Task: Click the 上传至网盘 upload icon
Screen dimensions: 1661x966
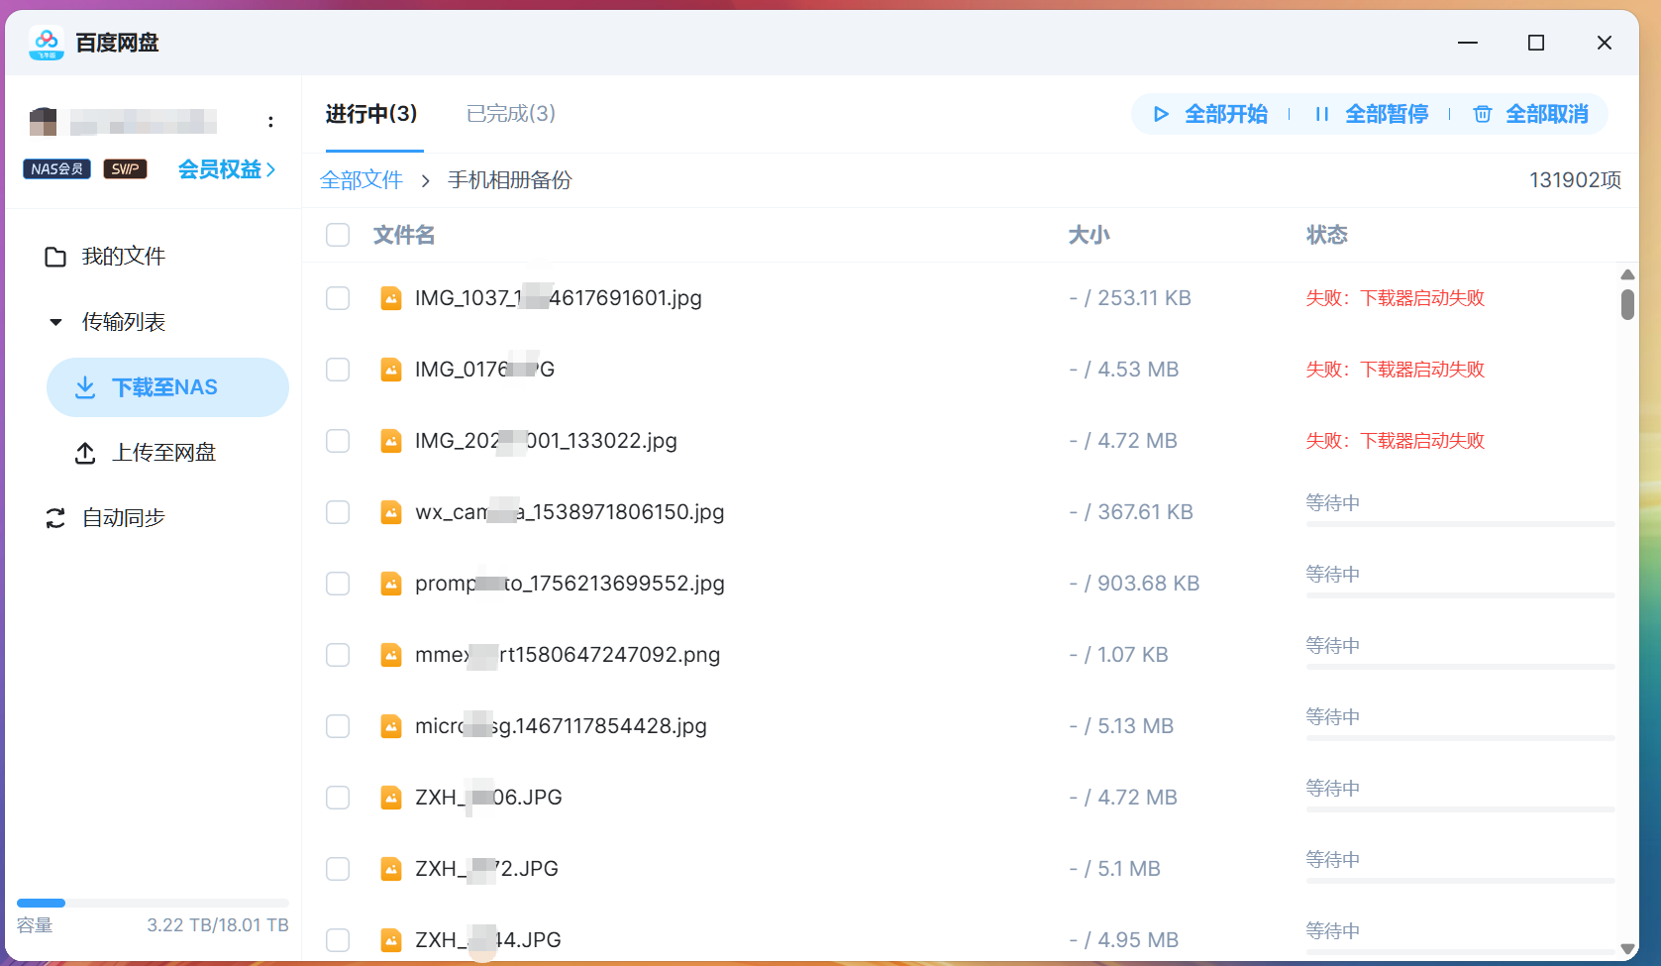Action: [86, 452]
